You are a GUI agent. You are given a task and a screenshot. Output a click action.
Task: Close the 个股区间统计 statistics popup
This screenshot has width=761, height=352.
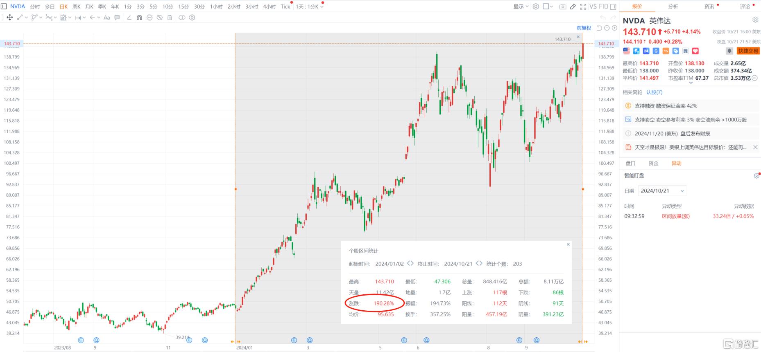[568, 244]
